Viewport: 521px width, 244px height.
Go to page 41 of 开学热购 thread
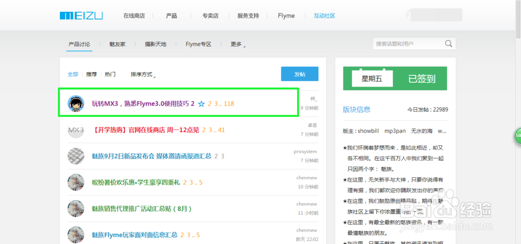[221, 130]
